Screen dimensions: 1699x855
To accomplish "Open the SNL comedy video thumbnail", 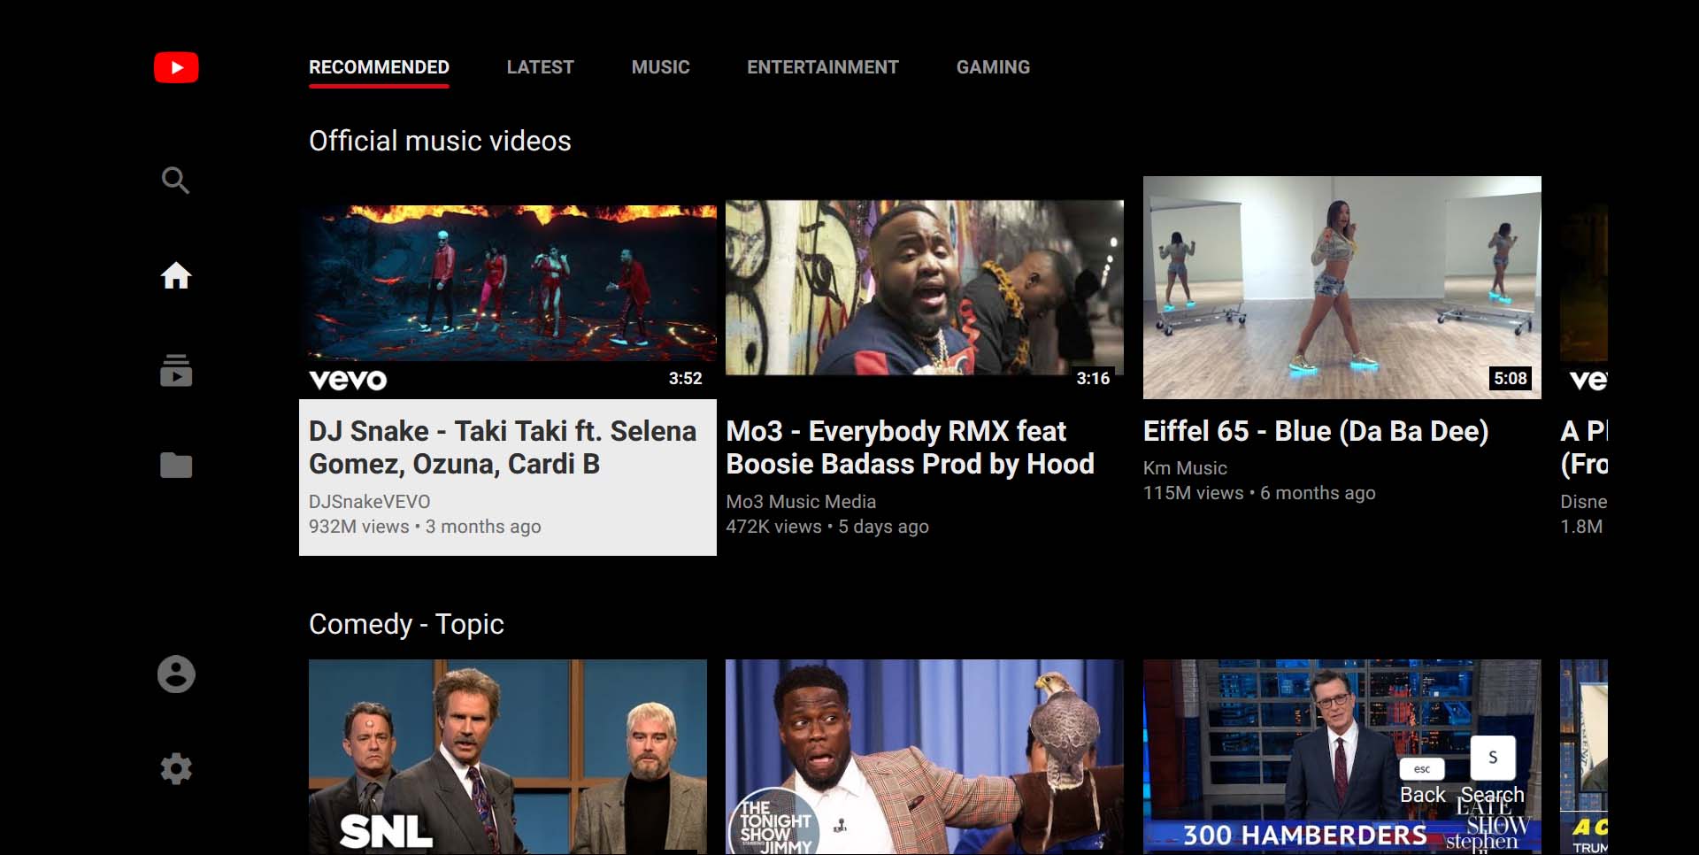I will 508,757.
